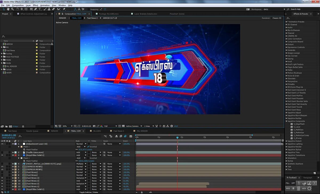Screen dimensions: 320x194
Task: Collapse the Sapphire Composite effects category
Action: (x=287, y=121)
